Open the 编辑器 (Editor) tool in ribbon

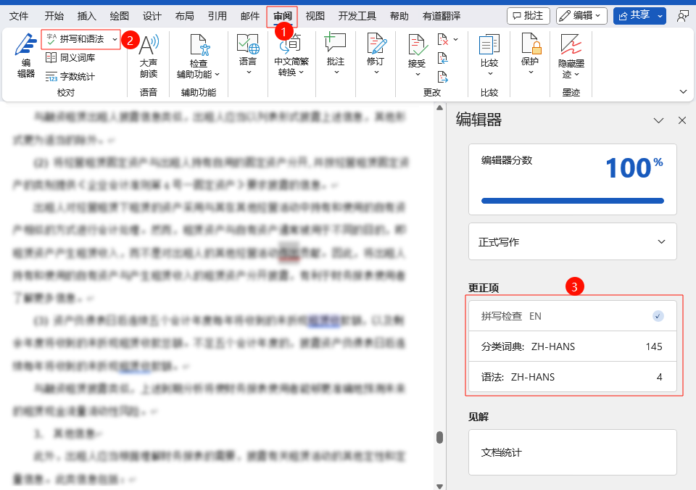(25, 56)
